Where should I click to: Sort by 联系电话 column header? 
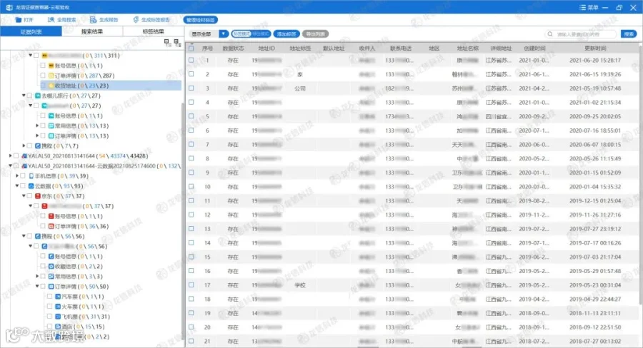pos(401,48)
